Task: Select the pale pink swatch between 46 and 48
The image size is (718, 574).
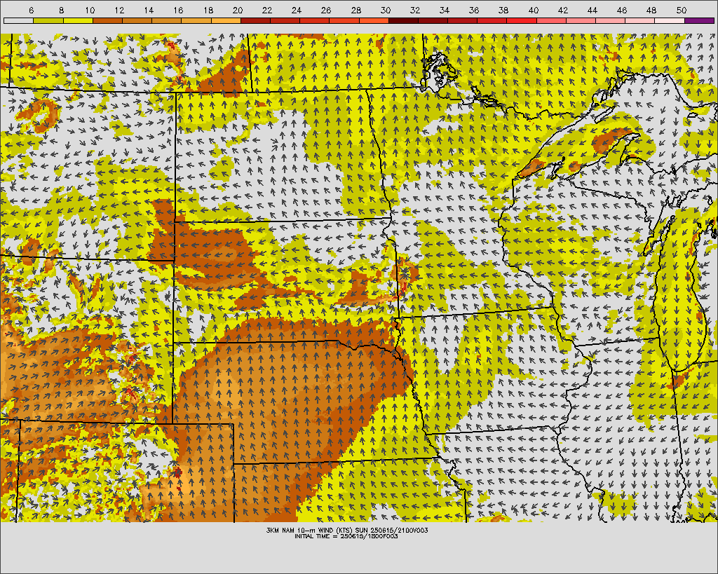Action: point(640,20)
